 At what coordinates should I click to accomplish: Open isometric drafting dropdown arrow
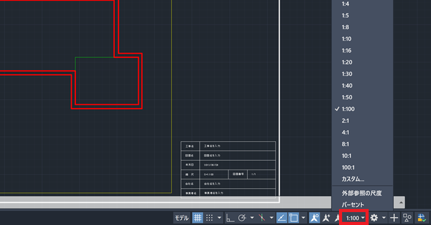point(271,218)
